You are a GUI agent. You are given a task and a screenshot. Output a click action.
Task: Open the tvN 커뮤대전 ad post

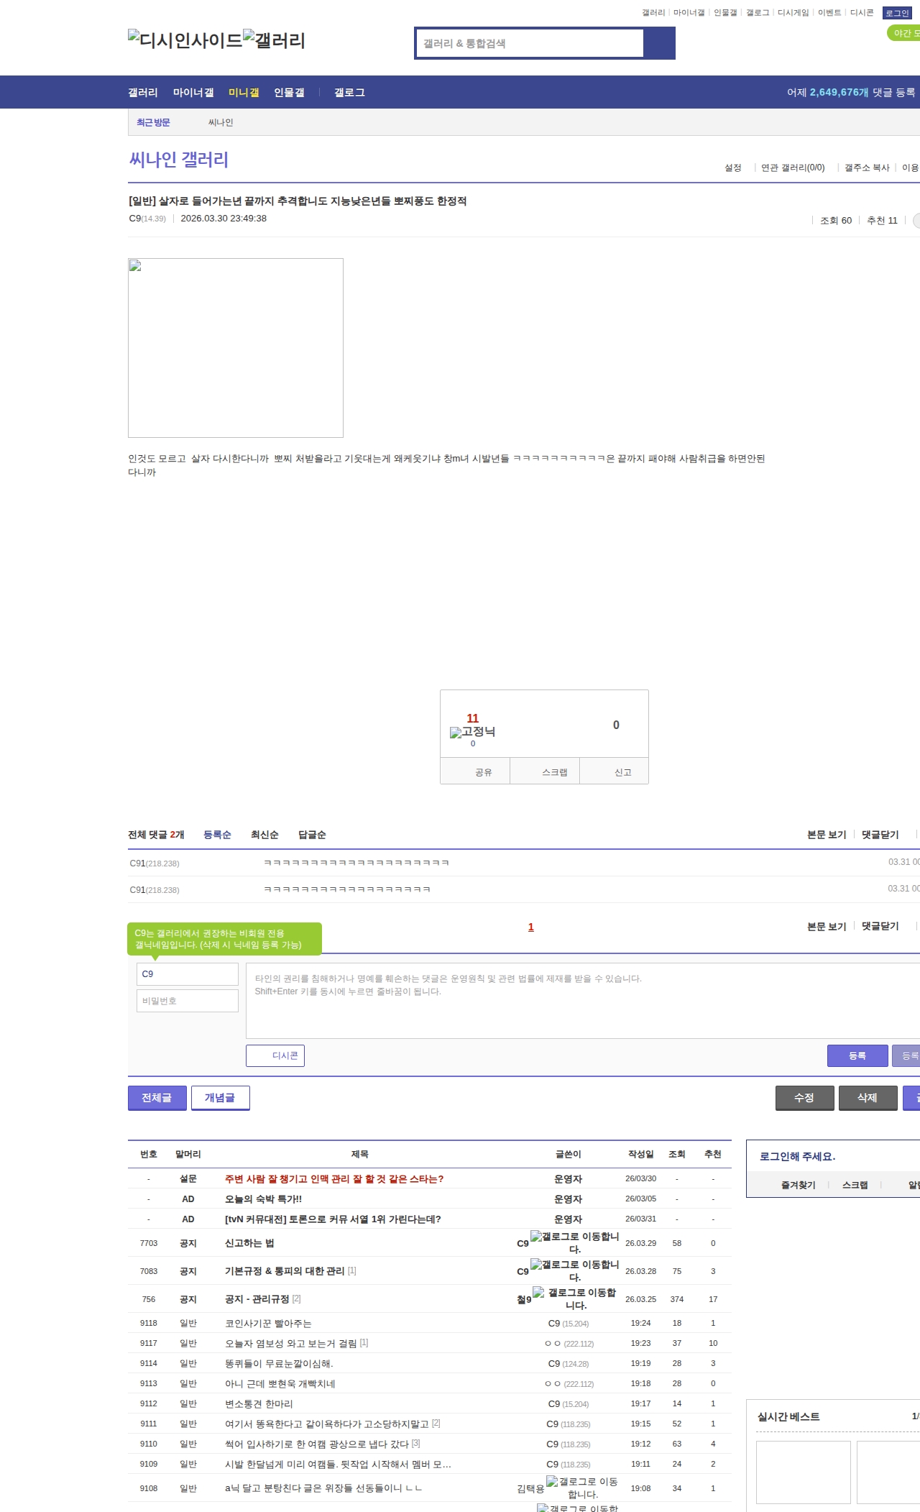tap(333, 1219)
